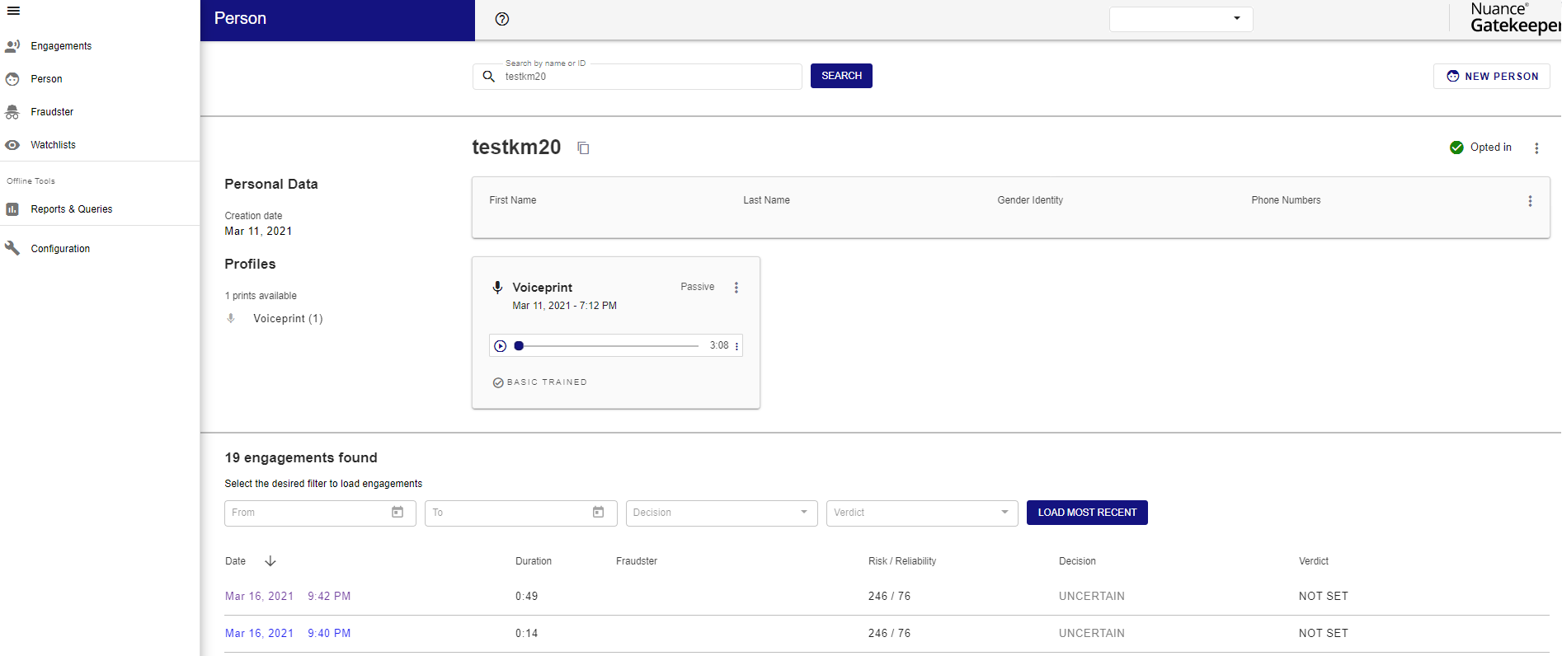1562x656 pixels.
Task: Click the From date field
Action: tap(320, 513)
